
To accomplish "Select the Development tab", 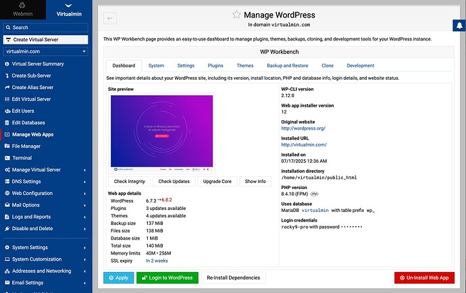I will coord(361,65).
